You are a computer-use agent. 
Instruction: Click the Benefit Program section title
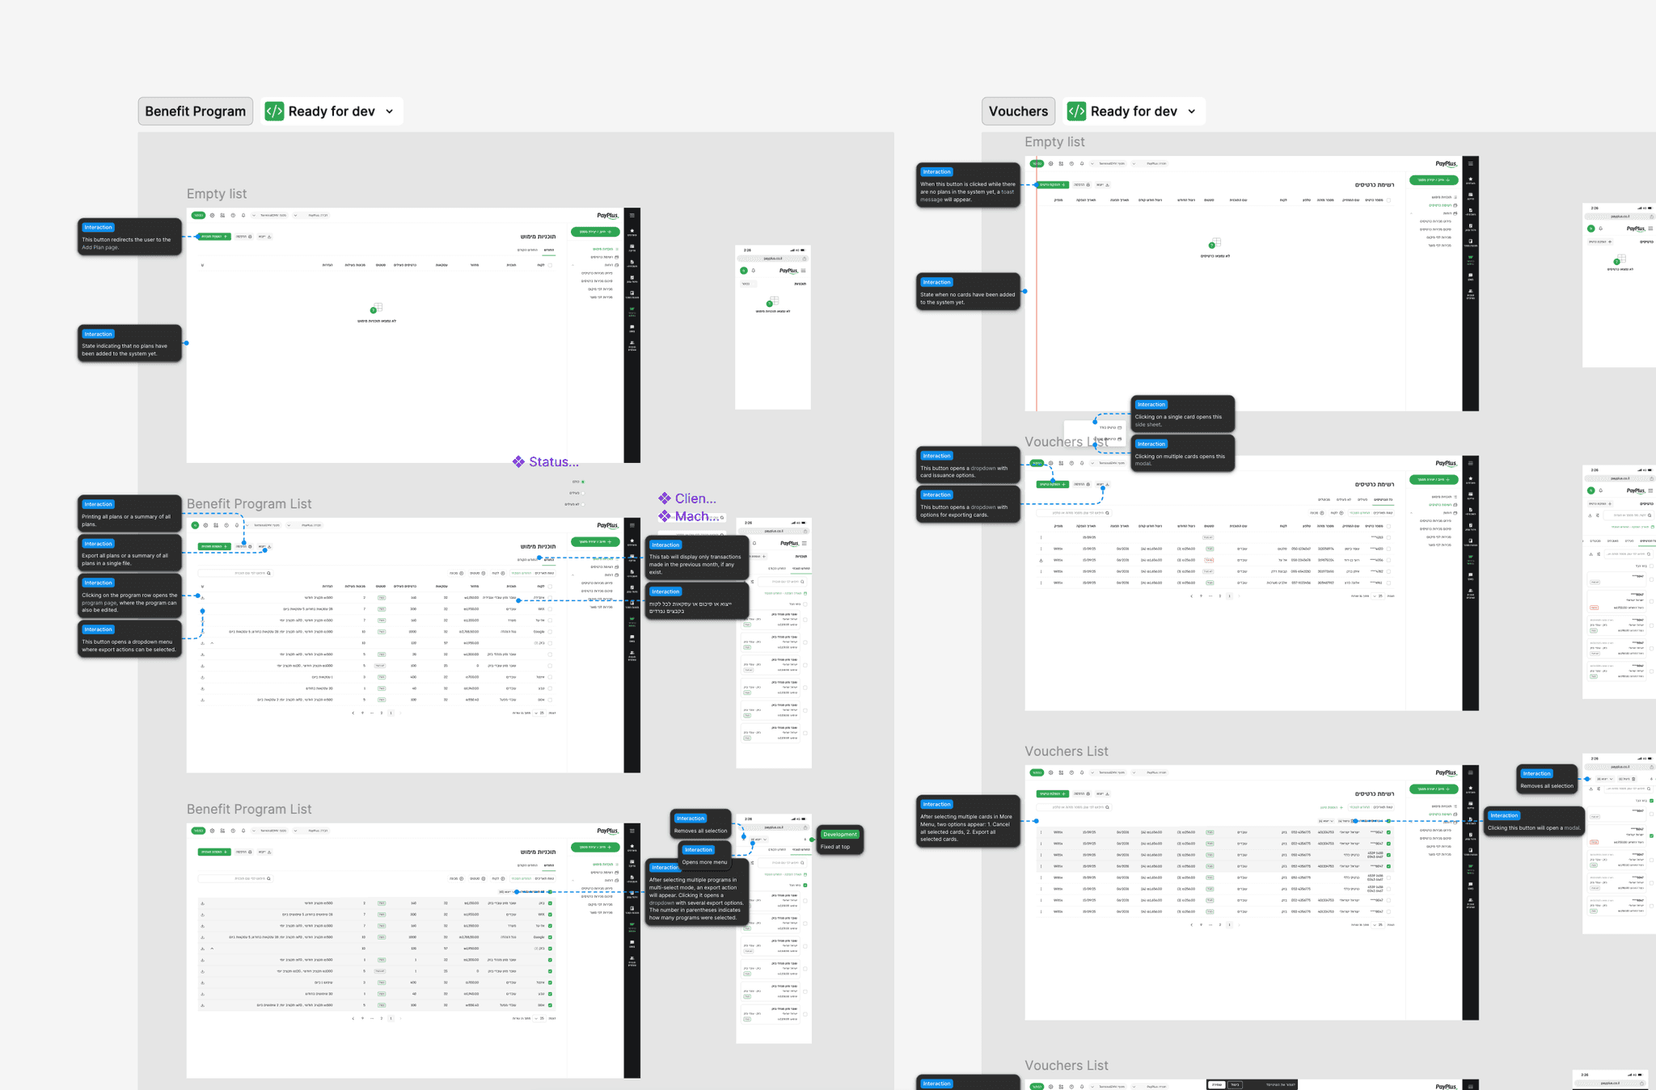point(196,112)
